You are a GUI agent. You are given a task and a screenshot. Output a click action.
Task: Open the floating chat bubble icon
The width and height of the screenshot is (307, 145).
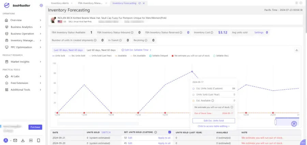coord(303,142)
